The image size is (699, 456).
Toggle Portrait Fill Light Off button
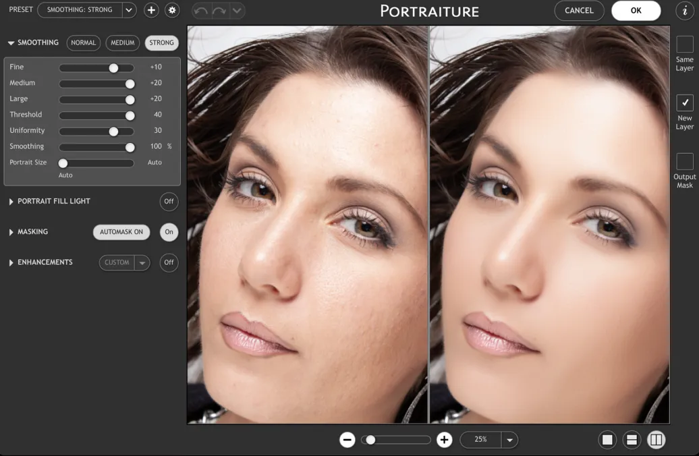tap(169, 202)
